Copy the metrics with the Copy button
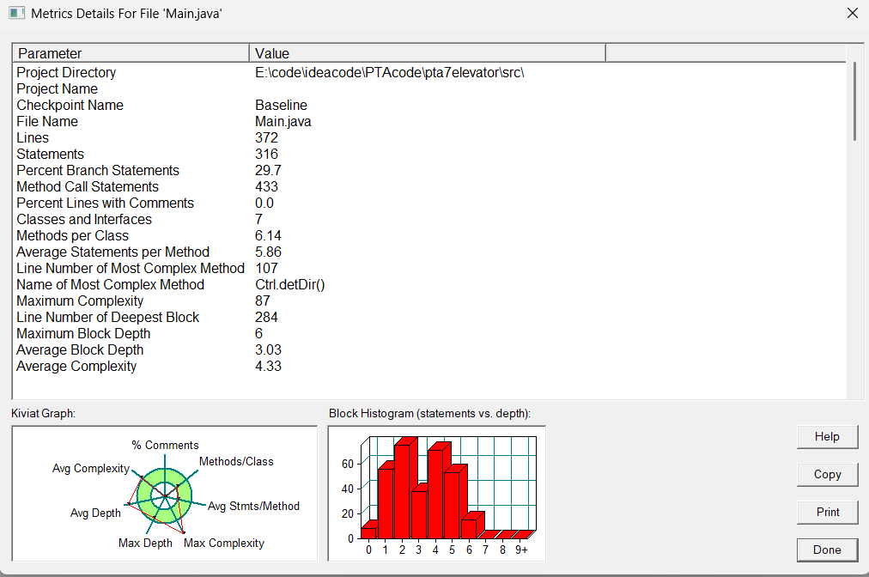 [827, 475]
